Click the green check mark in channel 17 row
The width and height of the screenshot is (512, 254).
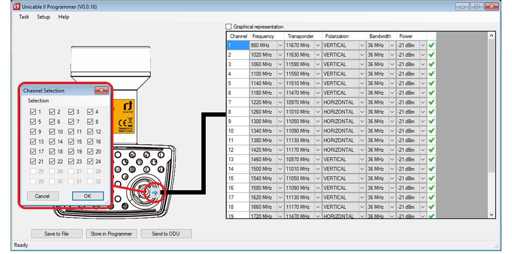(x=431, y=197)
